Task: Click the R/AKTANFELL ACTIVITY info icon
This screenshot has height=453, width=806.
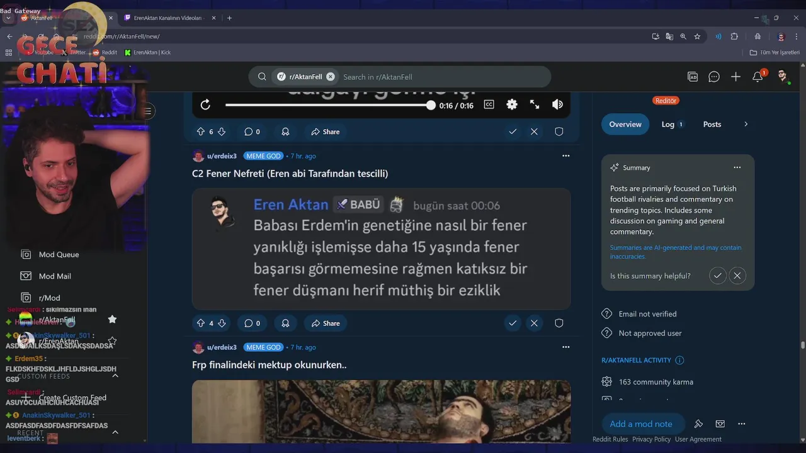Action: 679,361
